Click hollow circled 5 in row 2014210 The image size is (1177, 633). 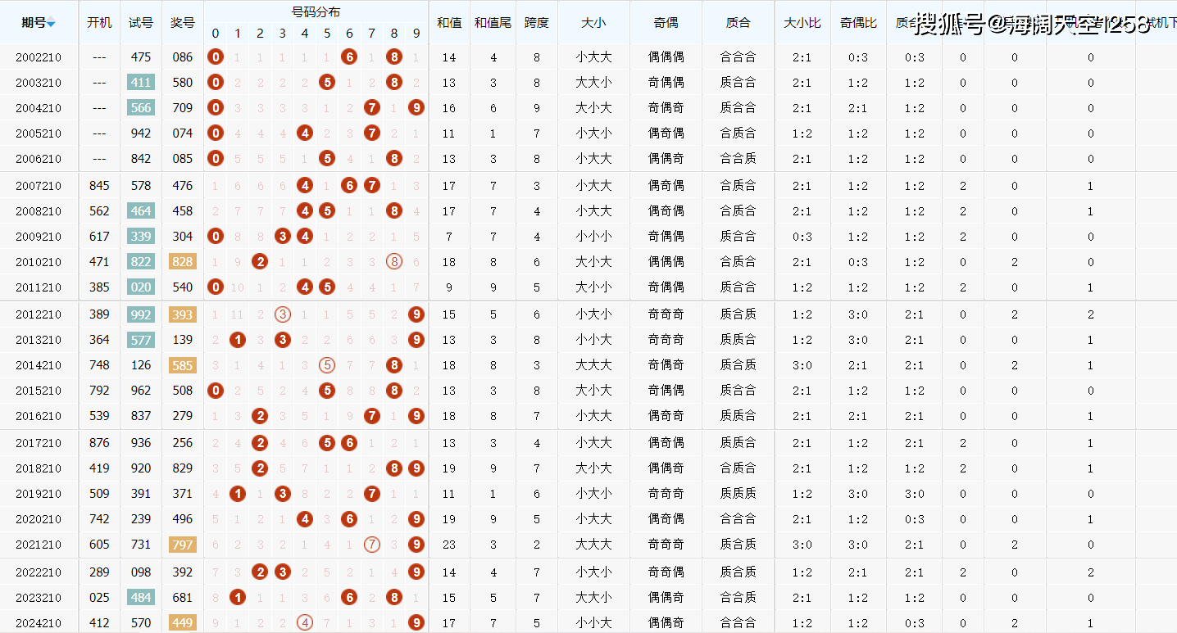(x=327, y=365)
